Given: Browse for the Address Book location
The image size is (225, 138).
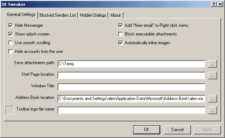Looking at the screenshot, I should tap(212, 99).
